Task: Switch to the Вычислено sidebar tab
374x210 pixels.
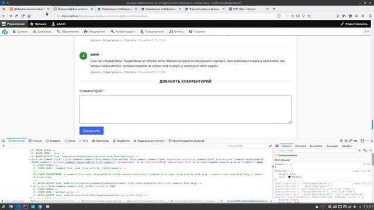Action: (x=316, y=146)
